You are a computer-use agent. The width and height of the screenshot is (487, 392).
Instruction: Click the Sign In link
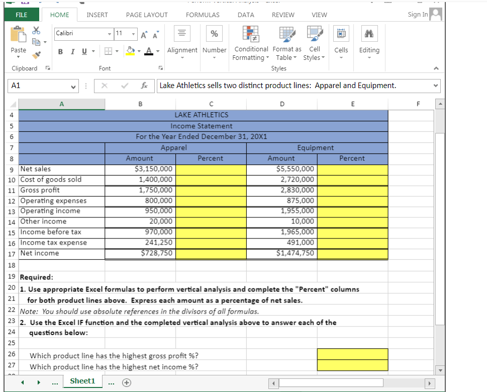[417, 15]
